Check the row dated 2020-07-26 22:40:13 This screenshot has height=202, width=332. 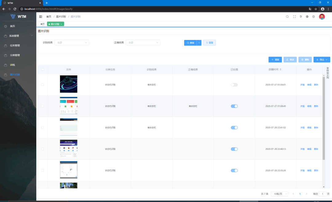click(x=42, y=149)
